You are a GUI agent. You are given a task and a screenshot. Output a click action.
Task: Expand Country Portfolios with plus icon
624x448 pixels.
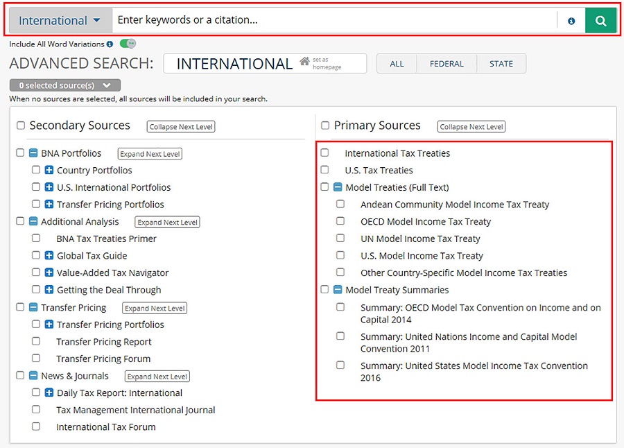pyautogui.click(x=49, y=171)
